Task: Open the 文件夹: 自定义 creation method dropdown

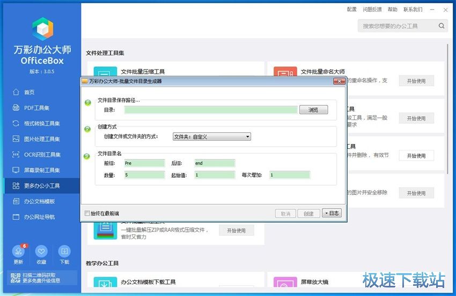Action: (212, 136)
